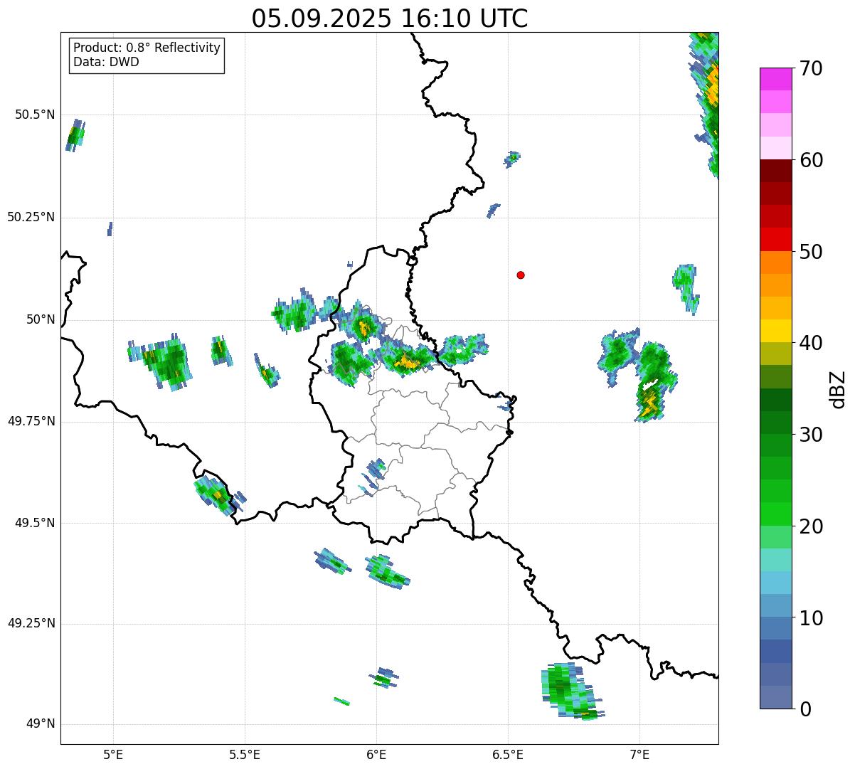The height and width of the screenshot is (769, 855).
Task: Click the magenta top colorbar segment
Action: [775, 79]
